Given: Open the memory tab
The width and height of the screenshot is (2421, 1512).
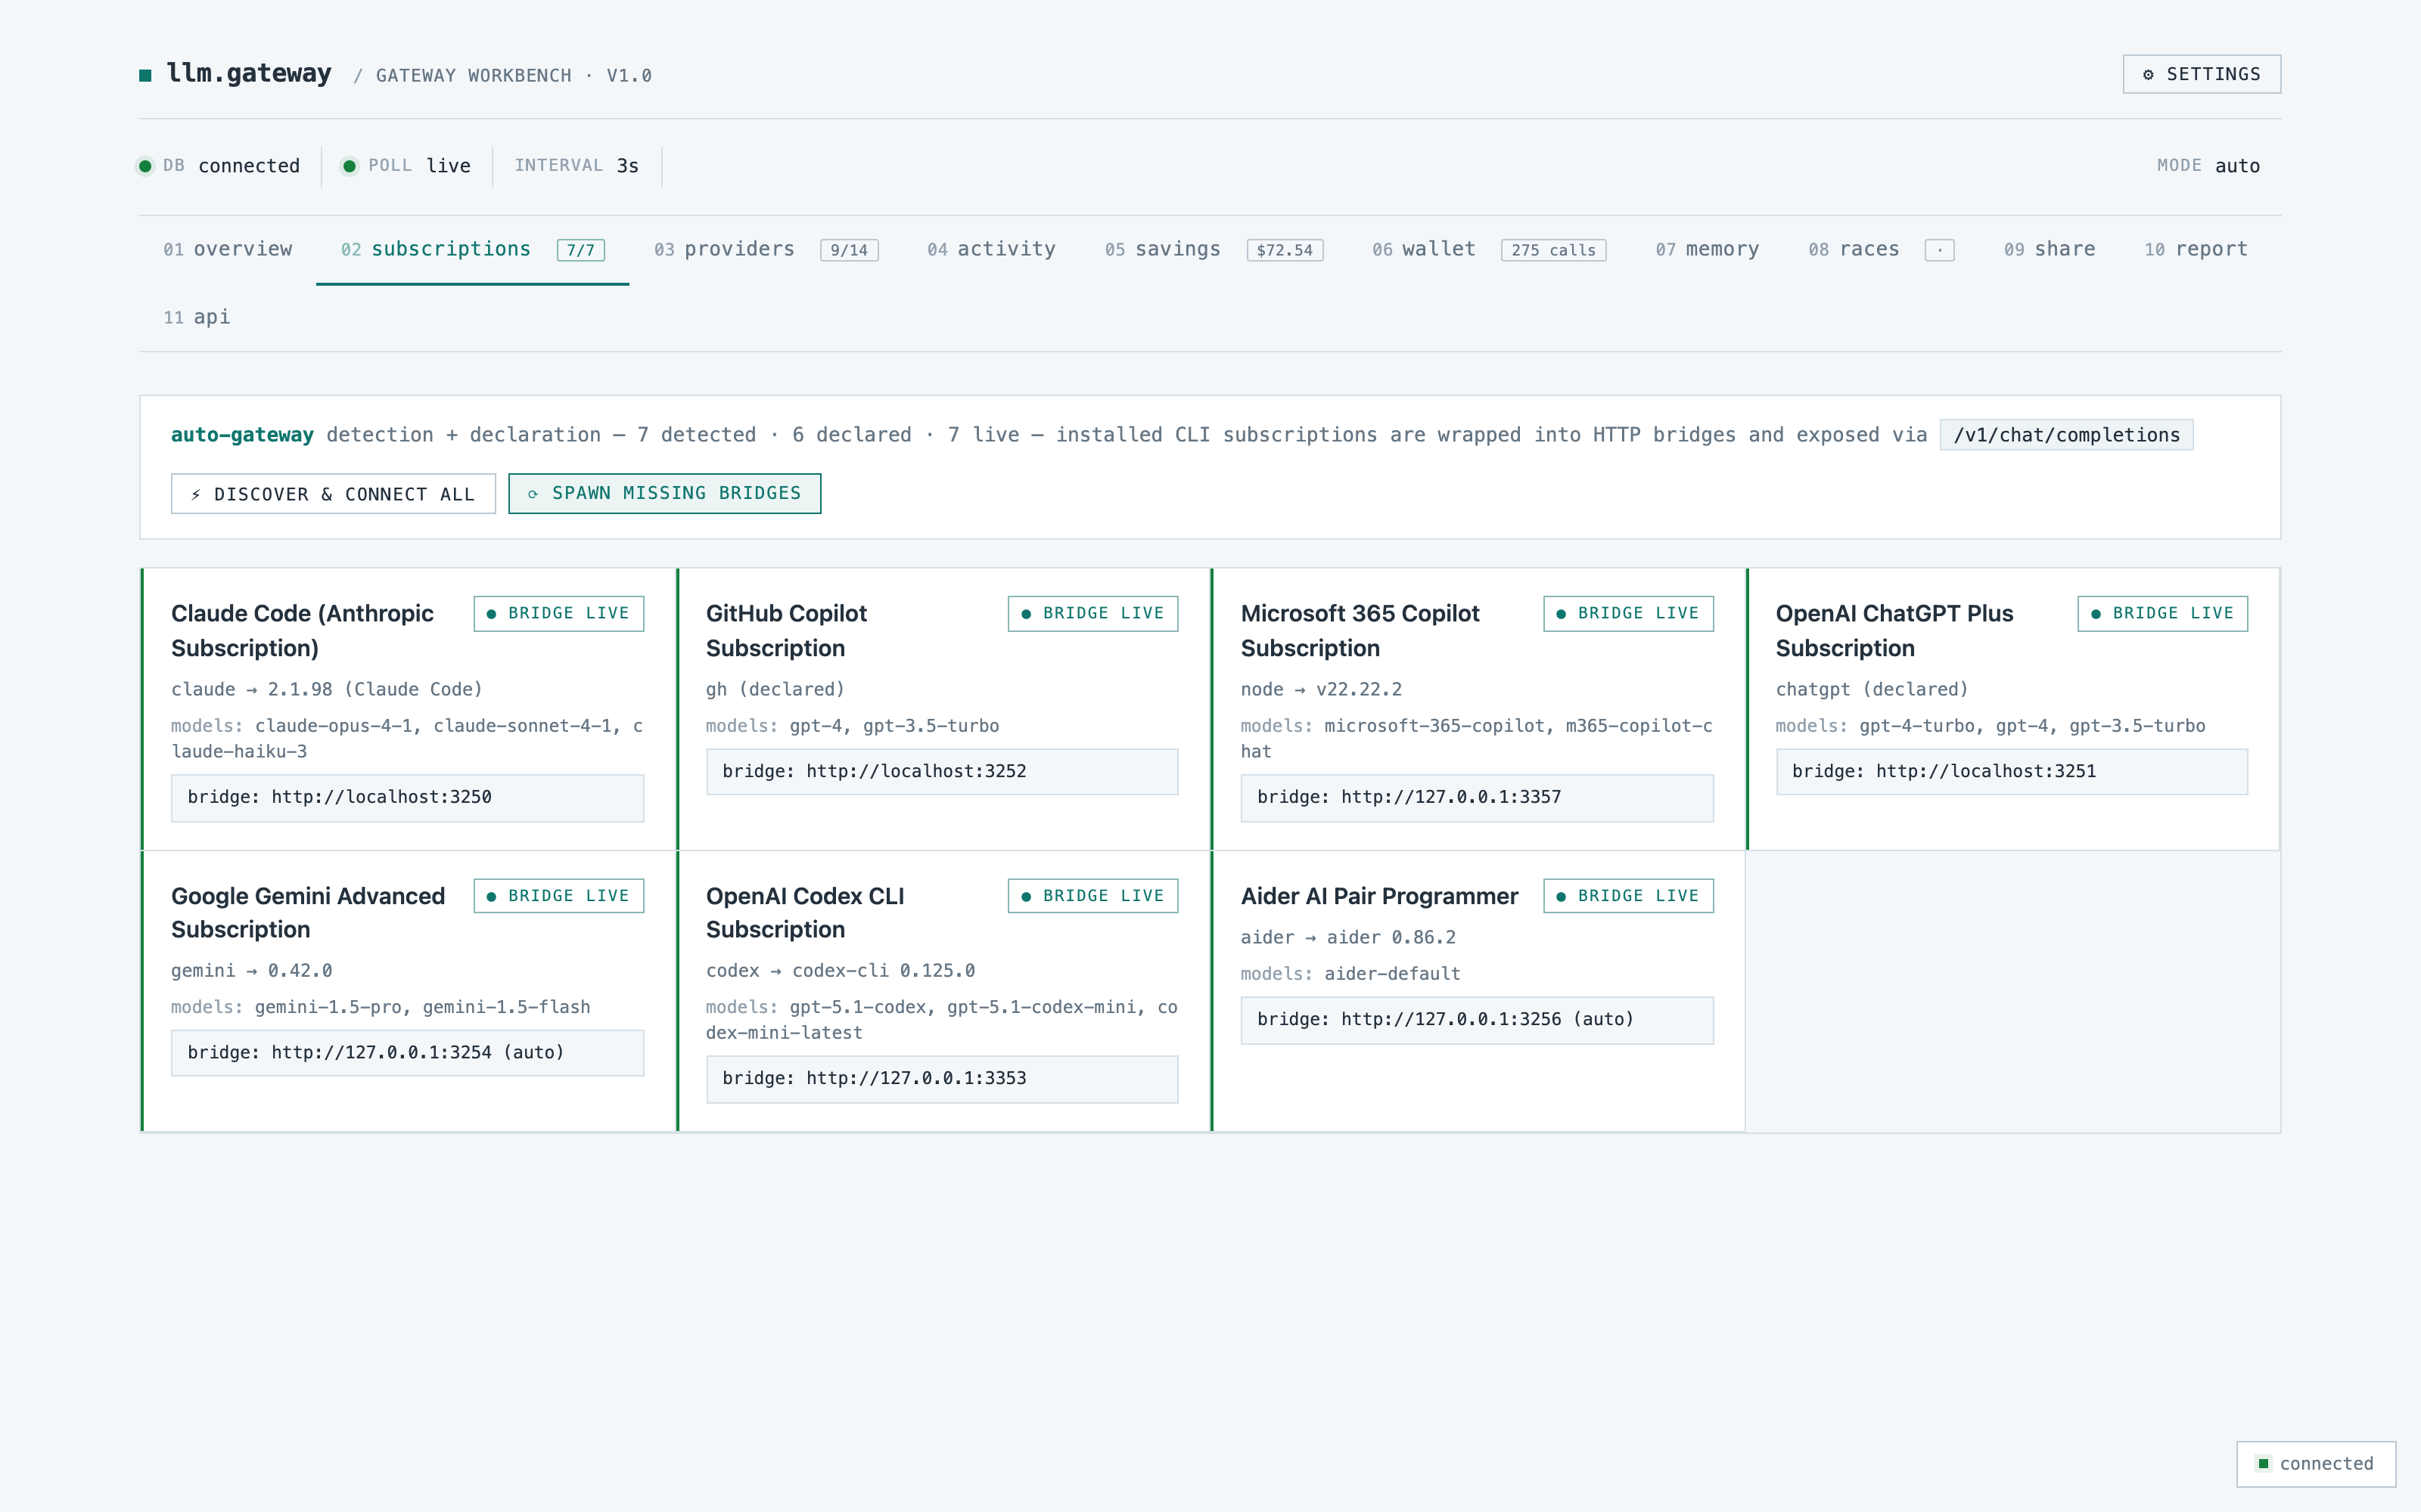Looking at the screenshot, I should tap(1707, 249).
